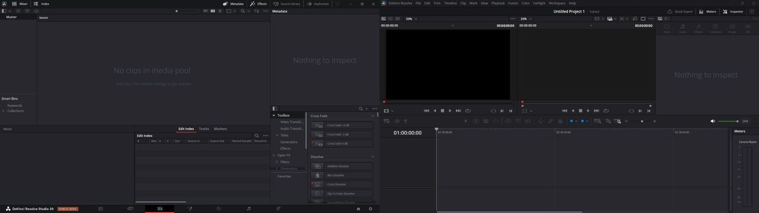Select the blue flag marker tool
The width and height of the screenshot is (759, 213).
[x=571, y=121]
